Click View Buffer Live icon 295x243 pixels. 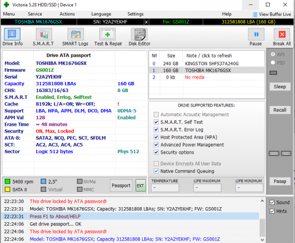pyautogui.click(x=255, y=14)
